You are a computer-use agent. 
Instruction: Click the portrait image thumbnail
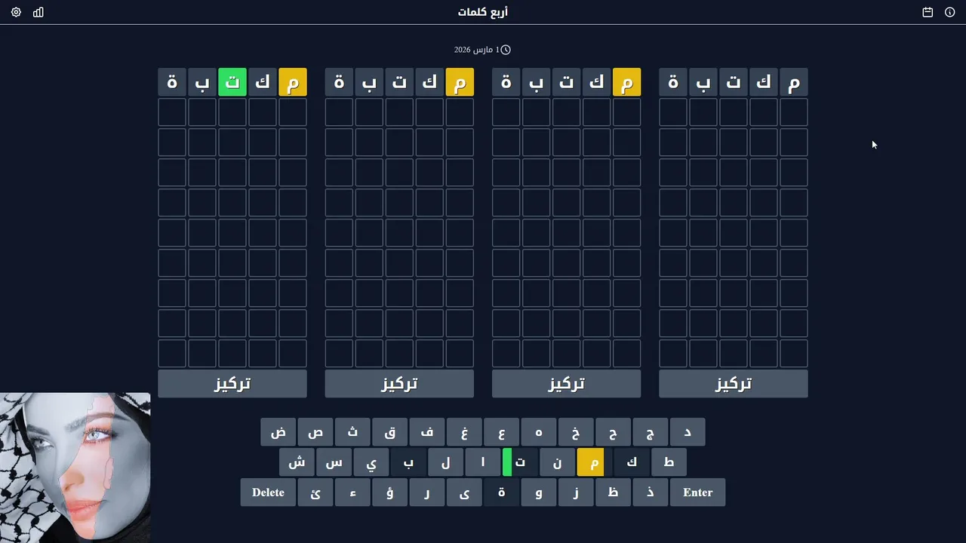point(75,468)
